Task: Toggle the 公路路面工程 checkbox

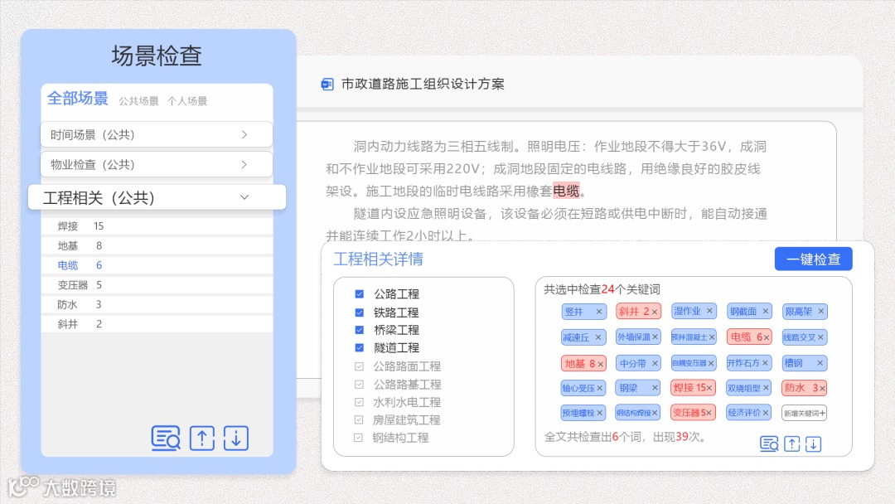Action: [359, 366]
